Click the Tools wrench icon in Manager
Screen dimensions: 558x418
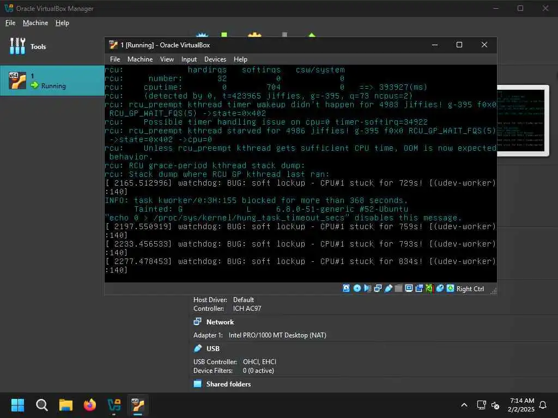17,46
